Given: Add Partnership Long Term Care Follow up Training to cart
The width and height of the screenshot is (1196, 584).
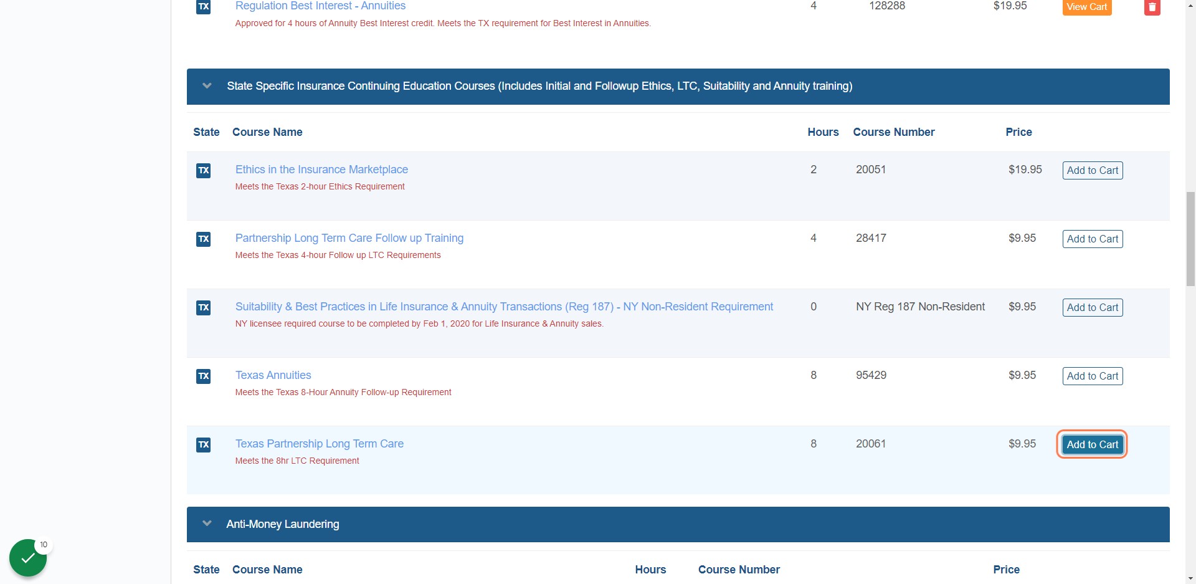Looking at the screenshot, I should [1093, 239].
